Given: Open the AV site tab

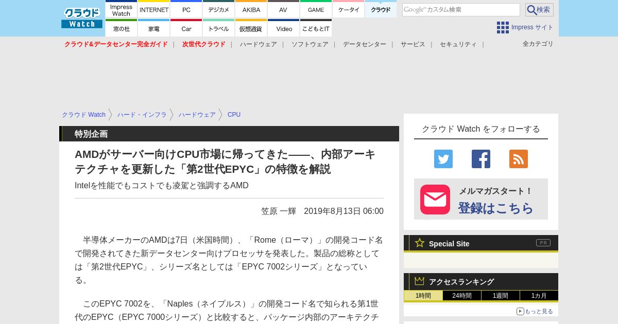Looking at the screenshot, I should point(283,9).
